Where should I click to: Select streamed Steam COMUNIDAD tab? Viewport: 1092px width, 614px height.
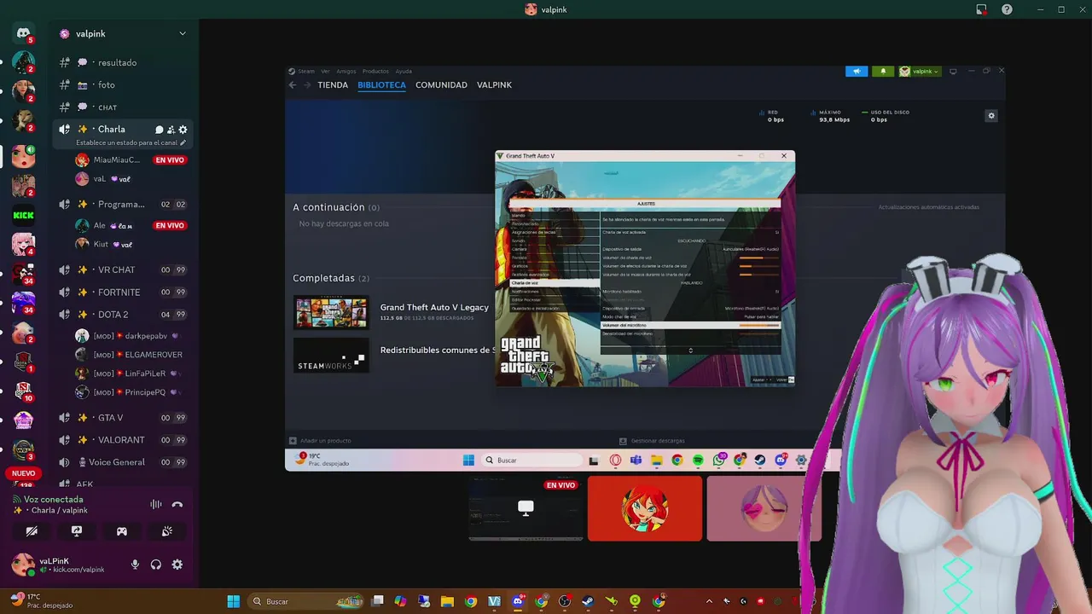441,85
